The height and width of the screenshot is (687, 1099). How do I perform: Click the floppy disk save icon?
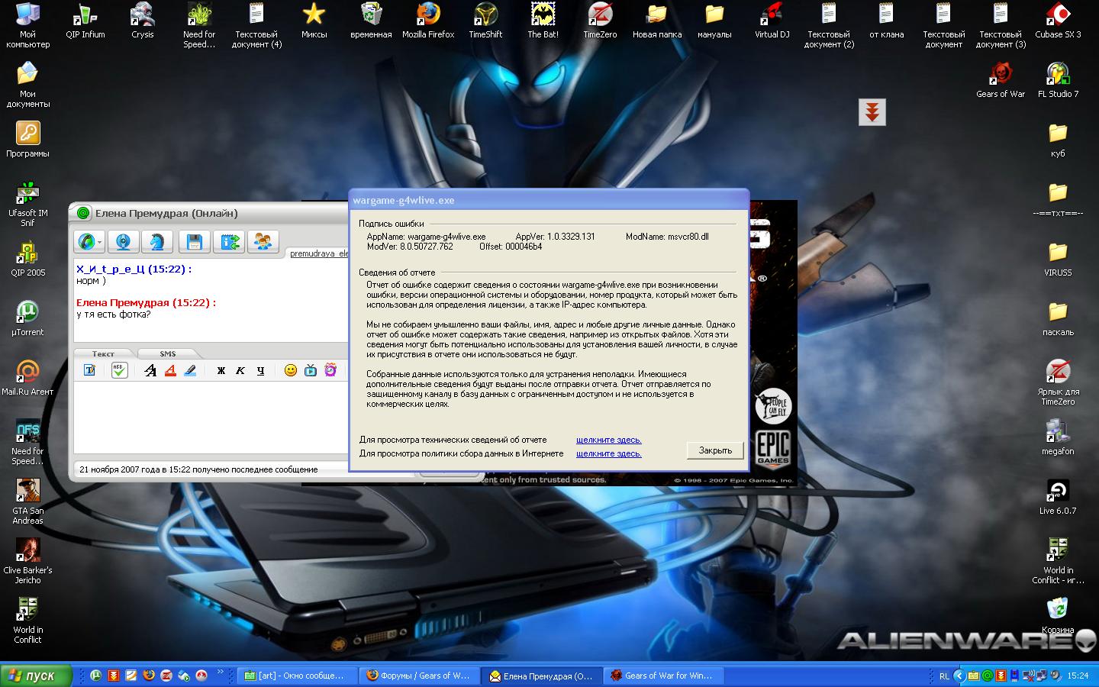click(195, 242)
